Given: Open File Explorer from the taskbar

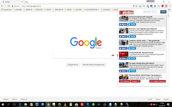Looking at the screenshot, I should (26, 104).
